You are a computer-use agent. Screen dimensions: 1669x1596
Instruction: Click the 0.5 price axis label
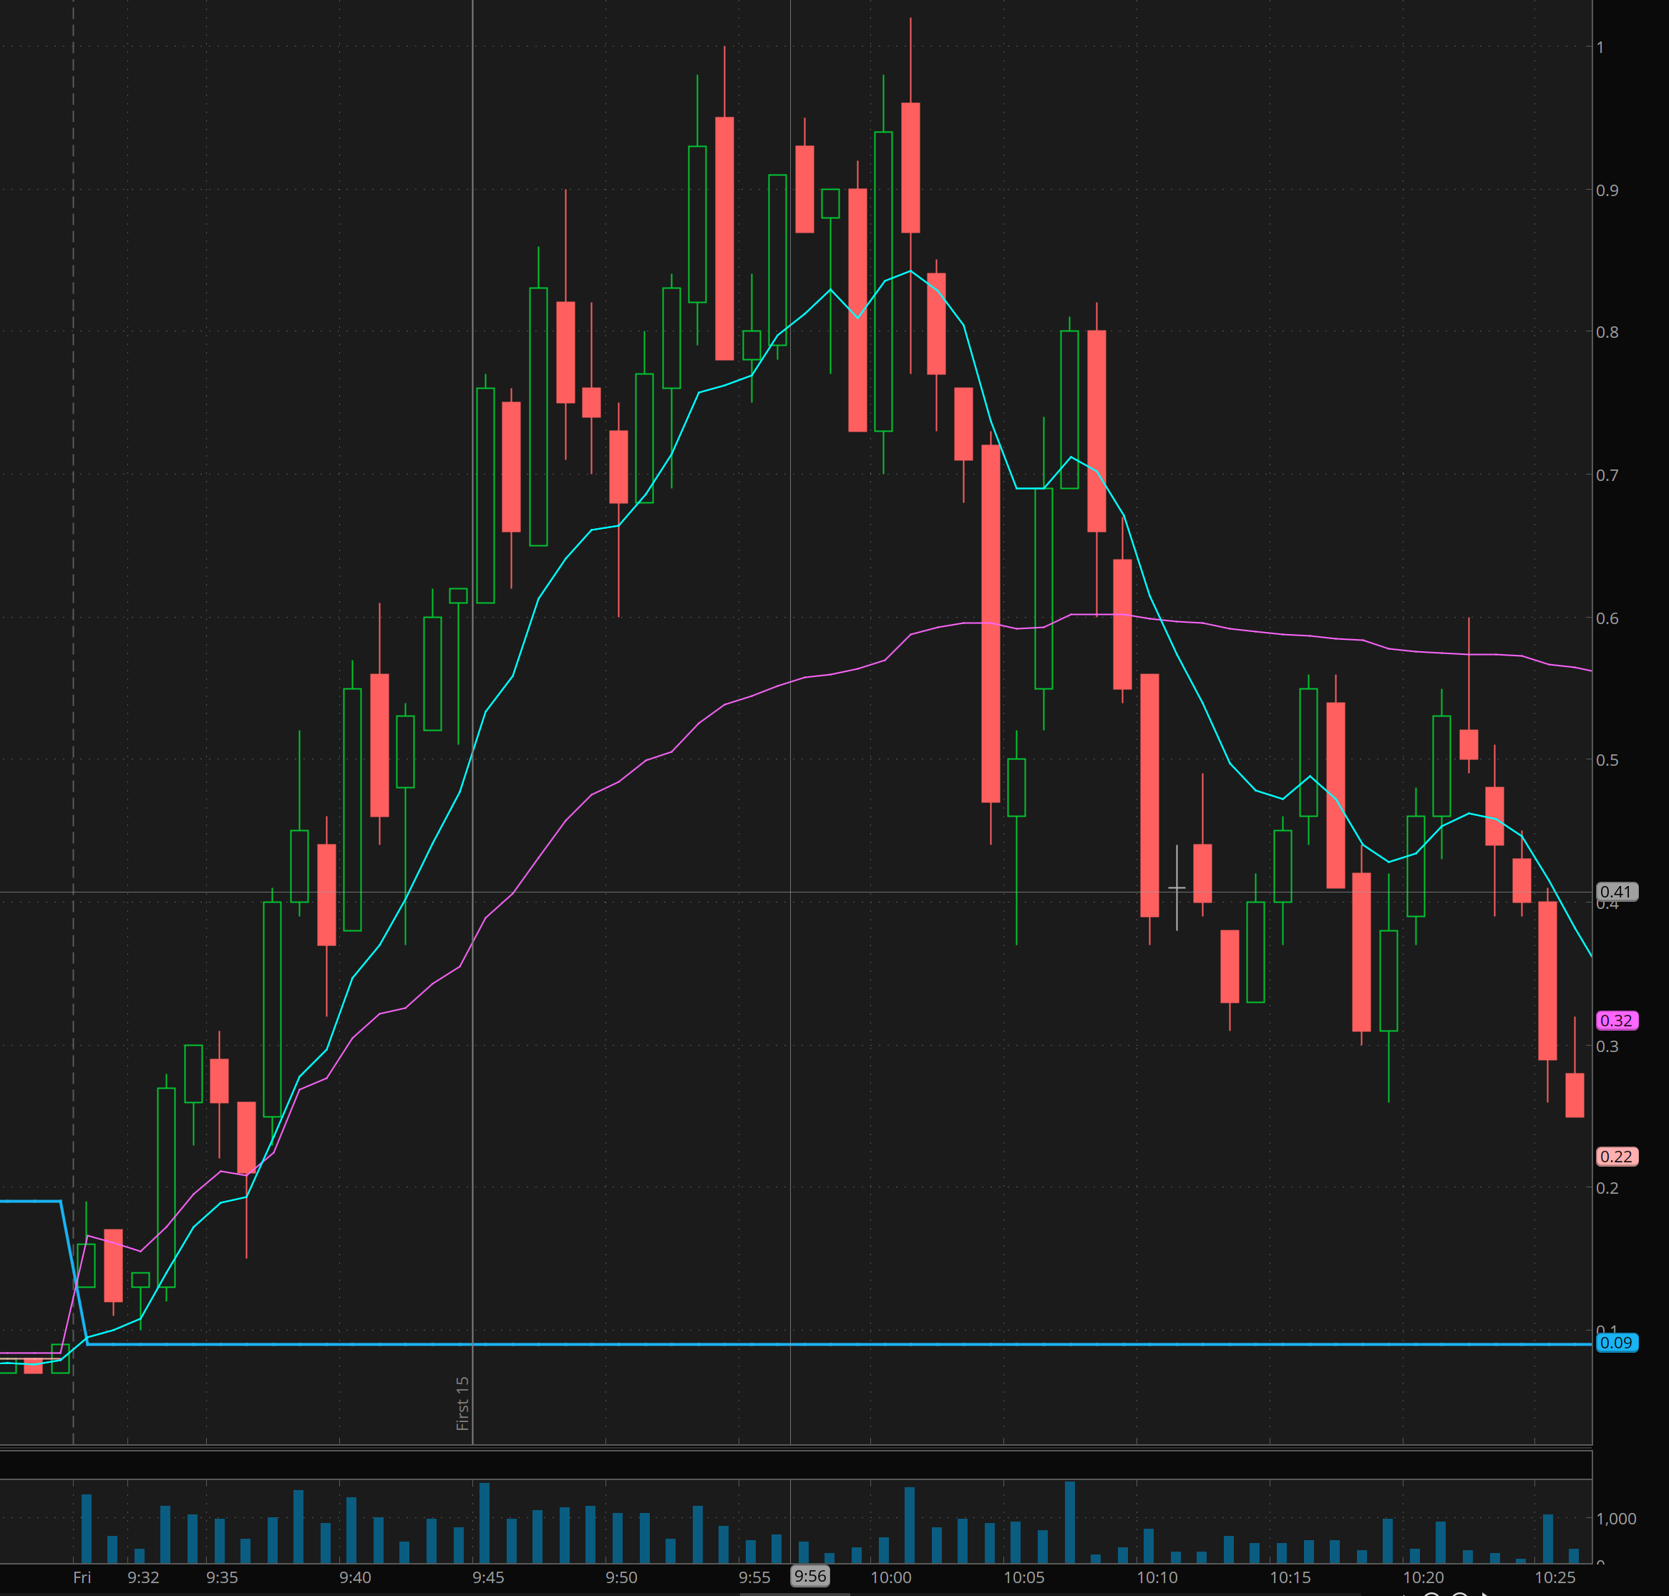tap(1607, 760)
